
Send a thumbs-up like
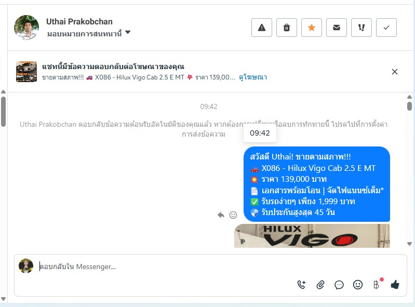pos(395,285)
